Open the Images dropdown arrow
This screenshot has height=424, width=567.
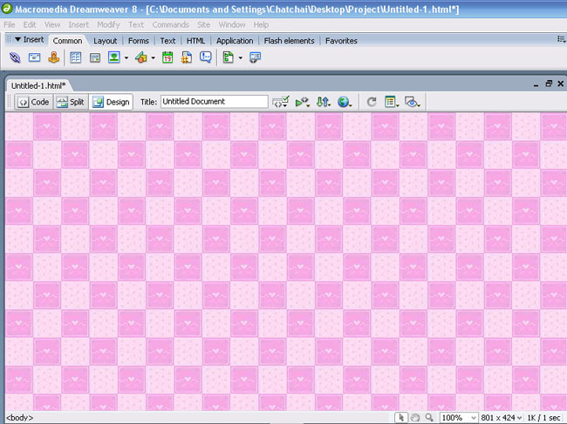(x=126, y=57)
